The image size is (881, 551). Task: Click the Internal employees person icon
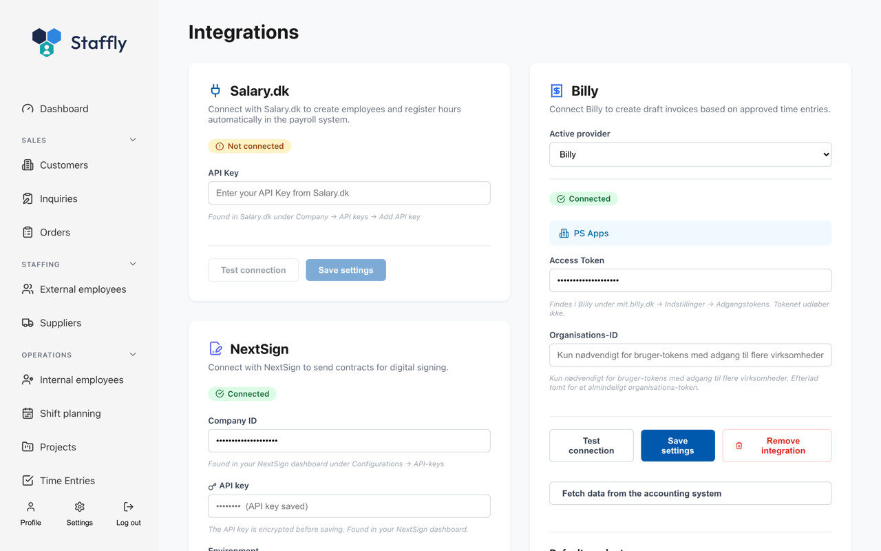pyautogui.click(x=28, y=380)
